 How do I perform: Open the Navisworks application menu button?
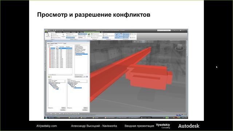click(46, 31)
